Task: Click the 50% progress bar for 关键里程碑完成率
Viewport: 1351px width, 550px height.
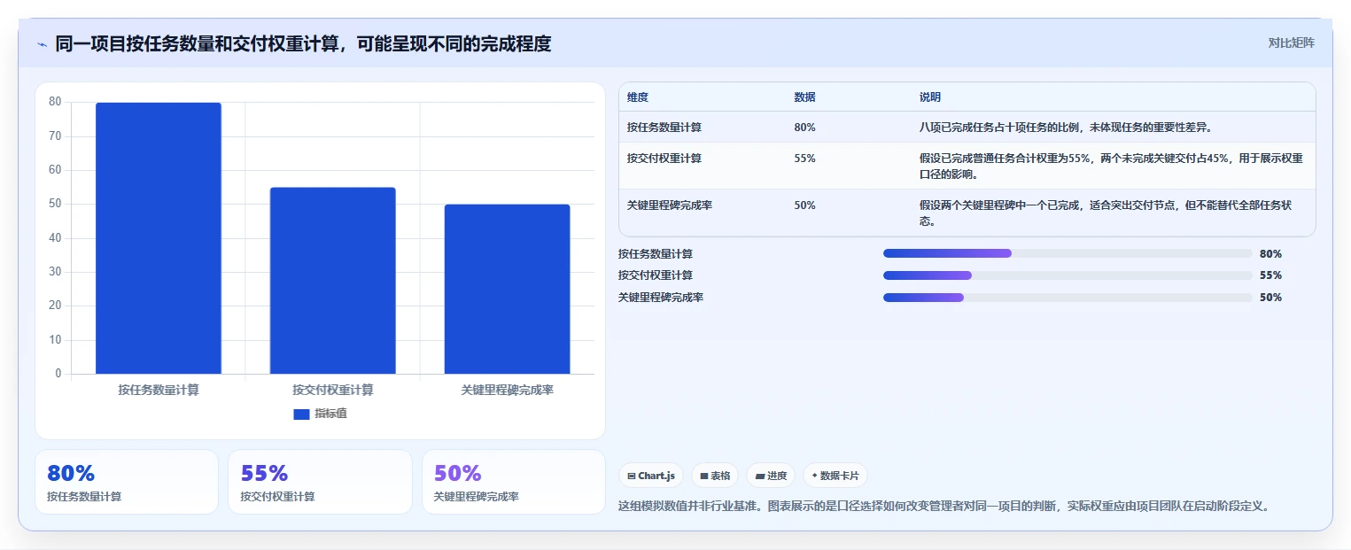Action: click(x=1068, y=298)
